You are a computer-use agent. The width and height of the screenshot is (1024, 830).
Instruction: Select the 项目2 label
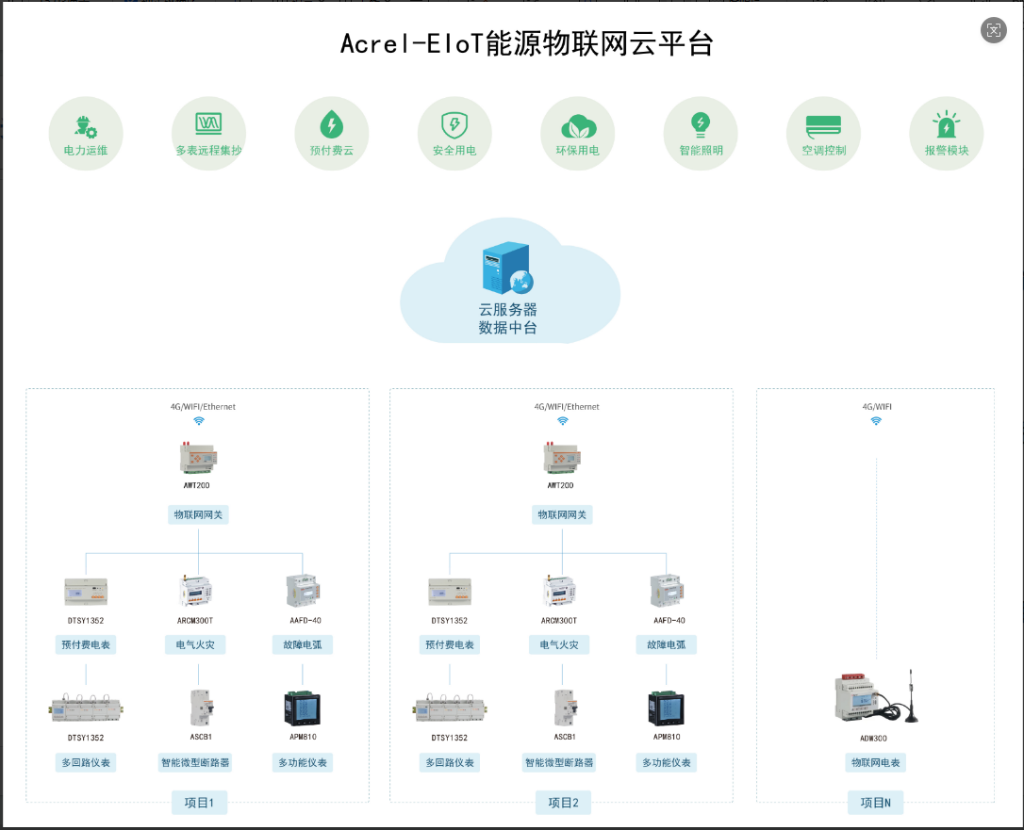(x=563, y=803)
